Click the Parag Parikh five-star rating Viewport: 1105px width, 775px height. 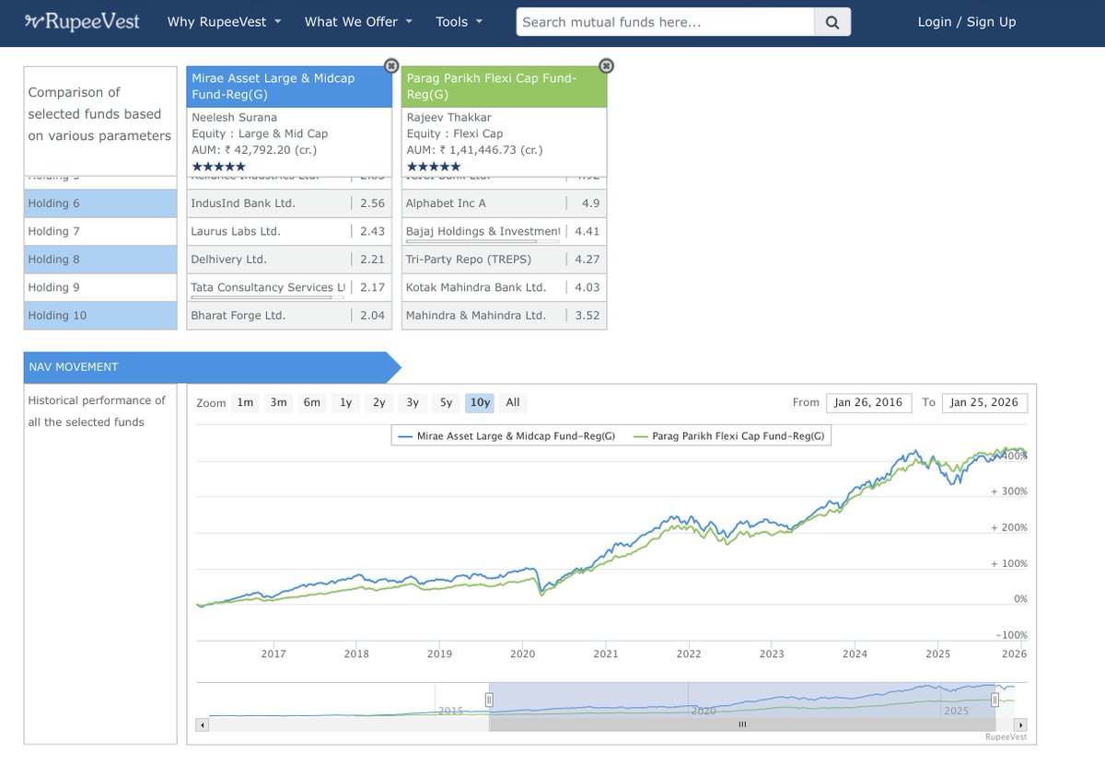click(434, 167)
